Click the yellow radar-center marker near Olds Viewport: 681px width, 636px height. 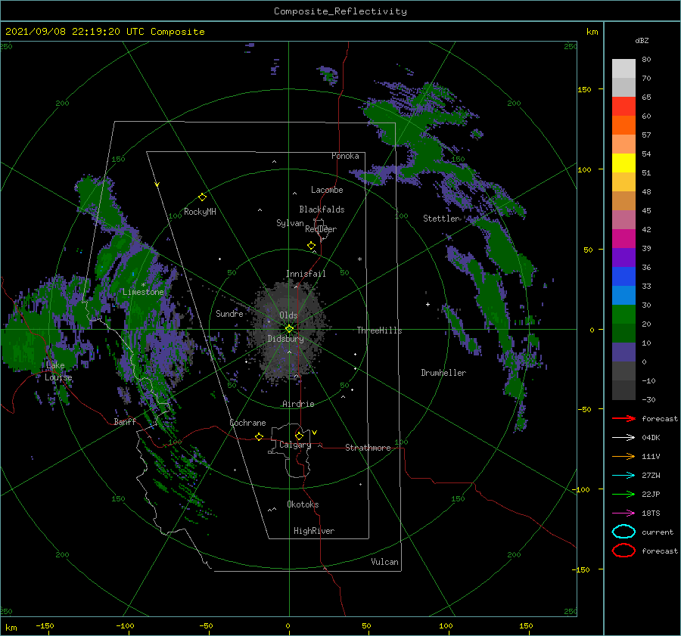click(289, 329)
